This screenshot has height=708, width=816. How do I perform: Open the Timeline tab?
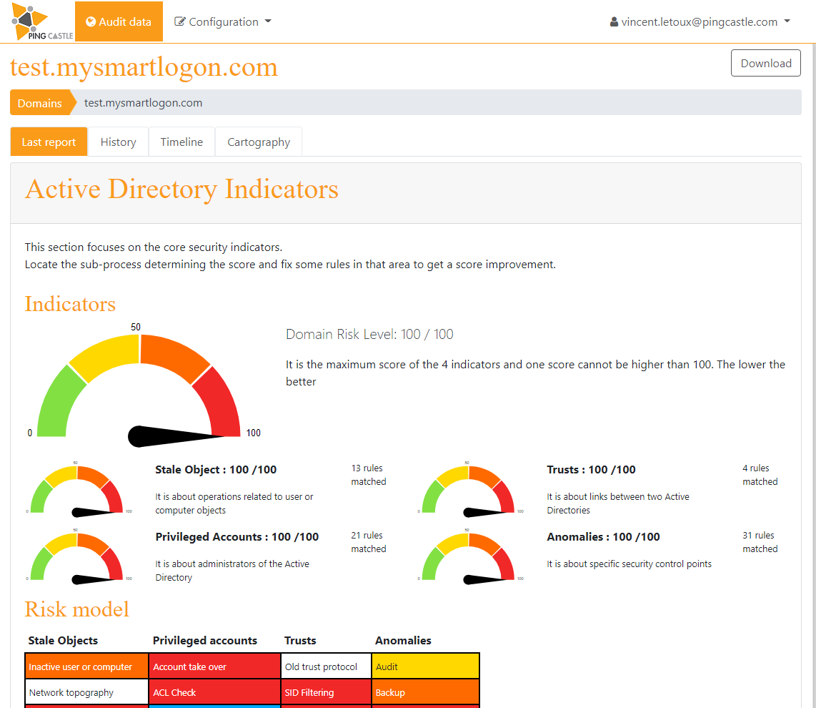click(181, 142)
